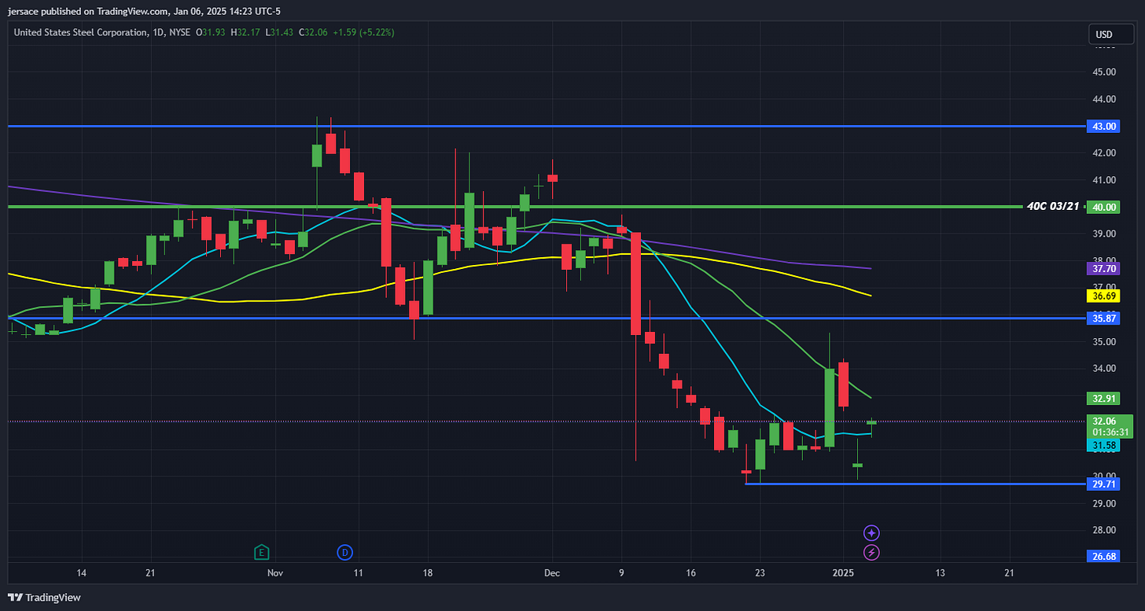Screen dimensions: 1145x611
Task: Click the Nov date axis label
Action: point(274,573)
